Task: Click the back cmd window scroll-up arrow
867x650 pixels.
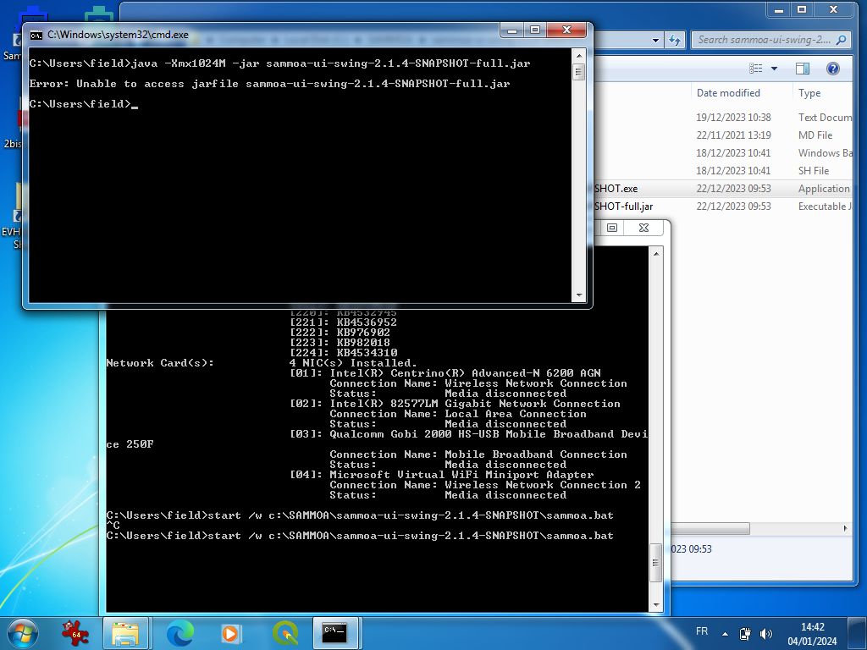Action: coord(656,254)
